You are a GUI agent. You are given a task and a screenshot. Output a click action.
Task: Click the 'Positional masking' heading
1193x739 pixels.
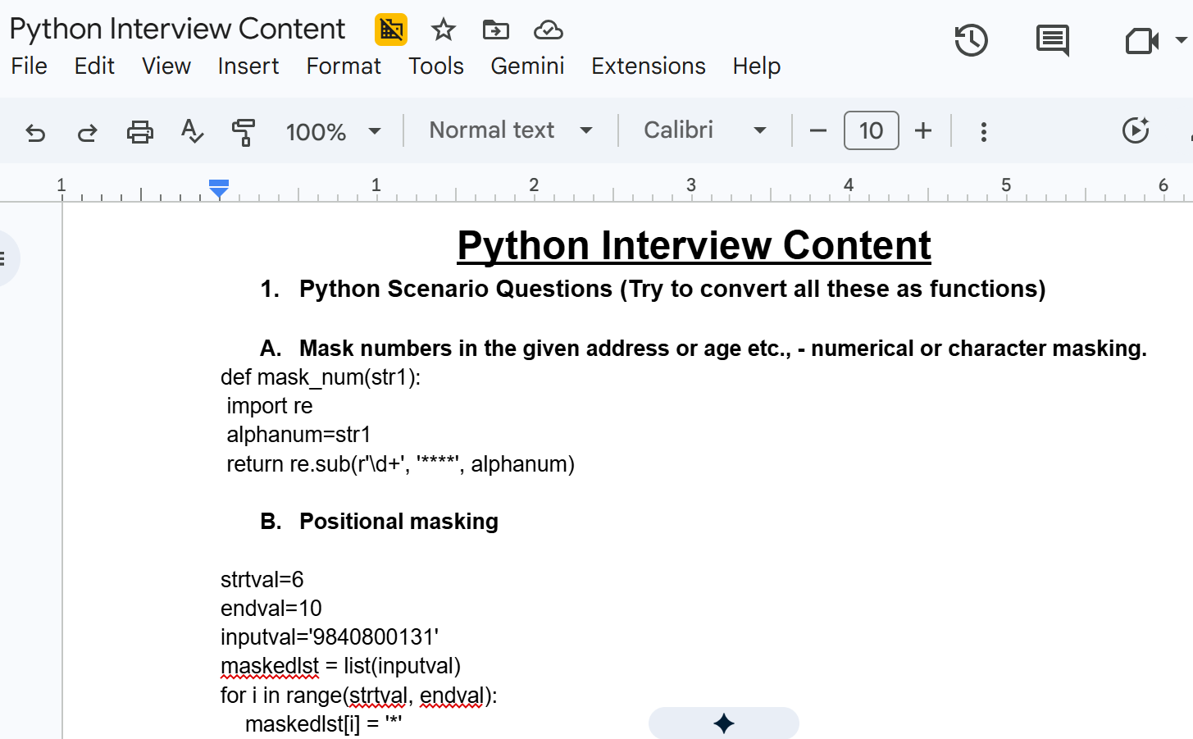click(398, 522)
